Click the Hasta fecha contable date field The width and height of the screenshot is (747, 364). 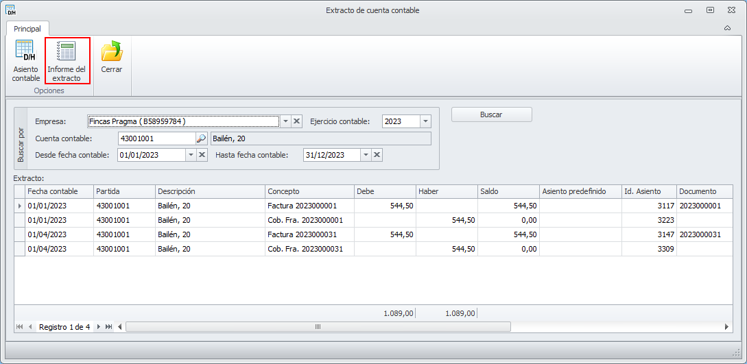(x=331, y=155)
